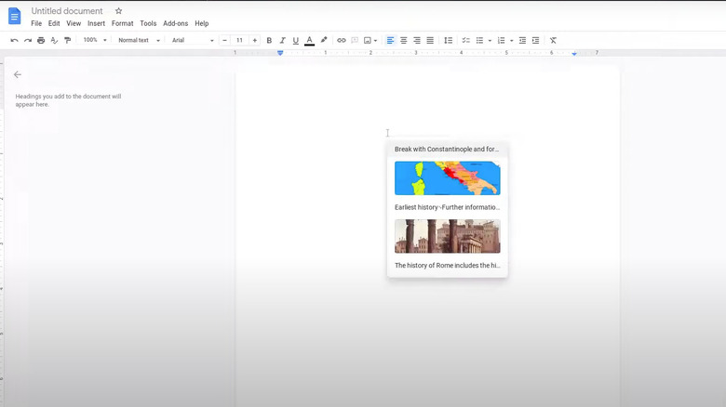Viewport: 726px width, 407px height.
Task: Open the Insert menu
Action: pos(96,23)
